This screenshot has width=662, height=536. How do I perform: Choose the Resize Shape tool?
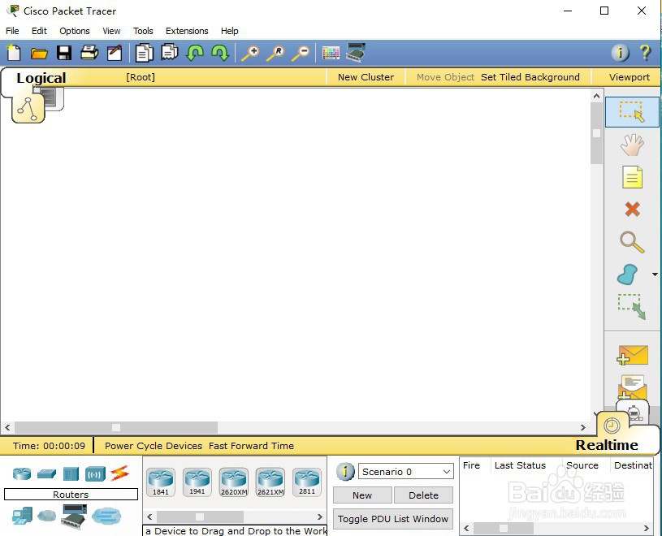(632, 307)
